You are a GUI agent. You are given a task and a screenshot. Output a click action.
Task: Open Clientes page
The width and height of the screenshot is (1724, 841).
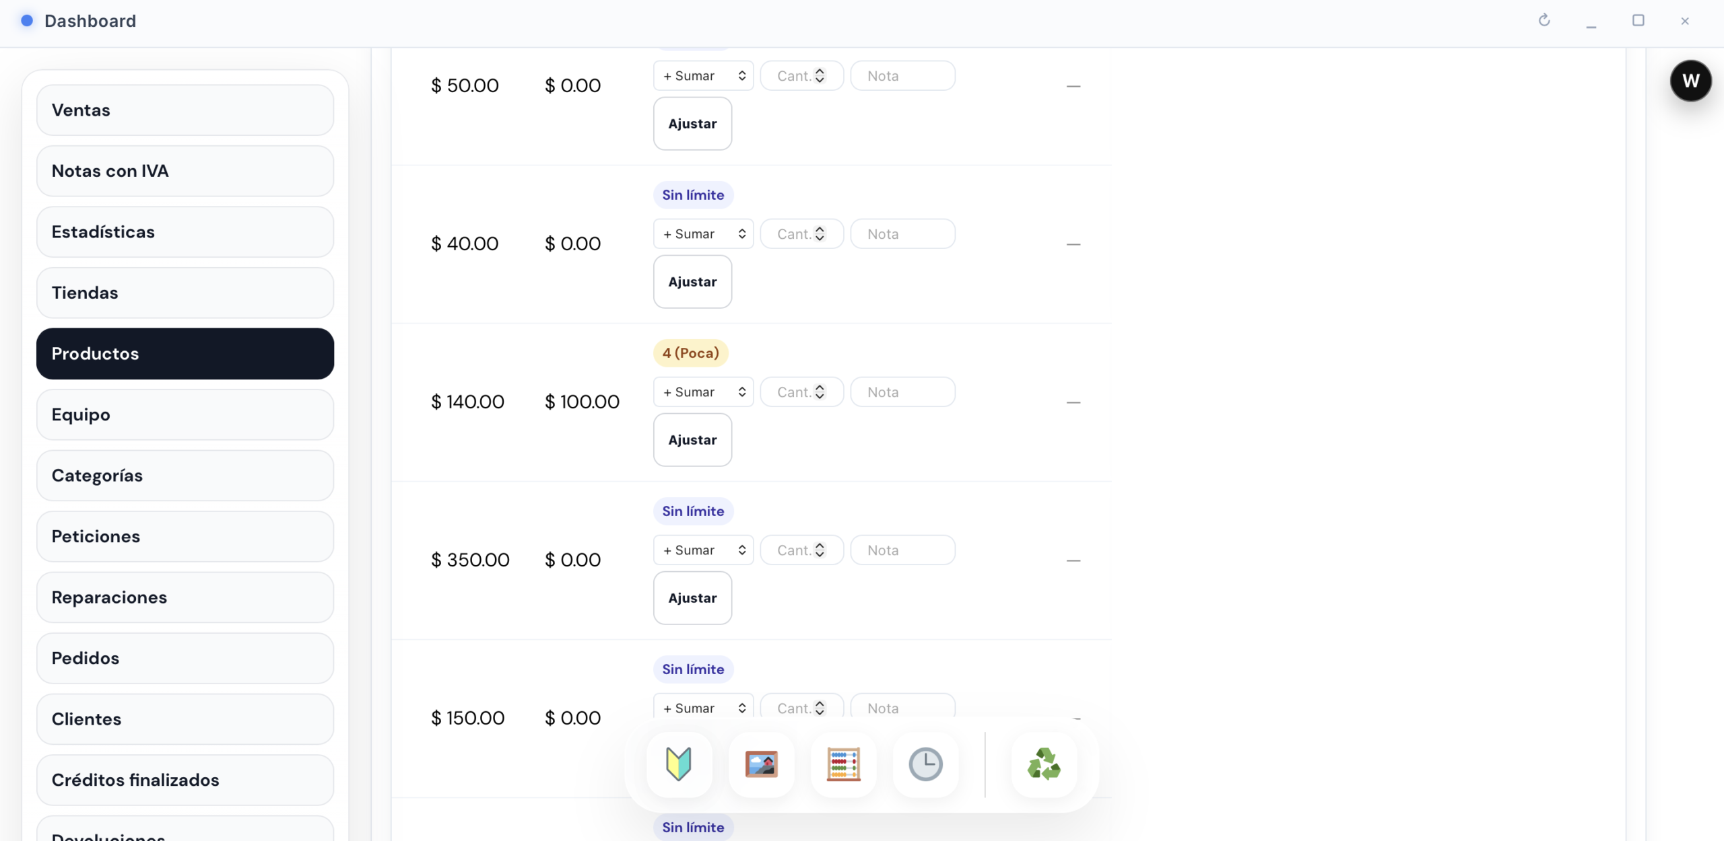tap(185, 719)
